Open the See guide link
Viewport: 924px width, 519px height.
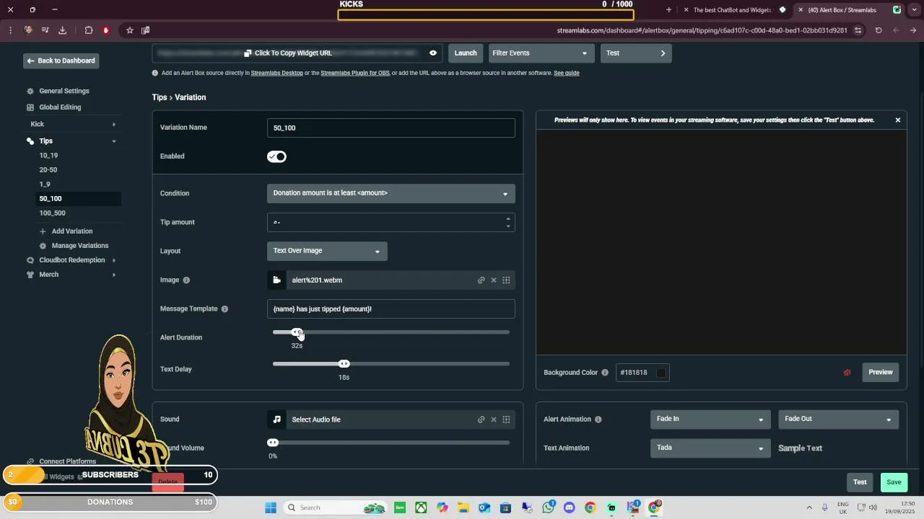(567, 73)
